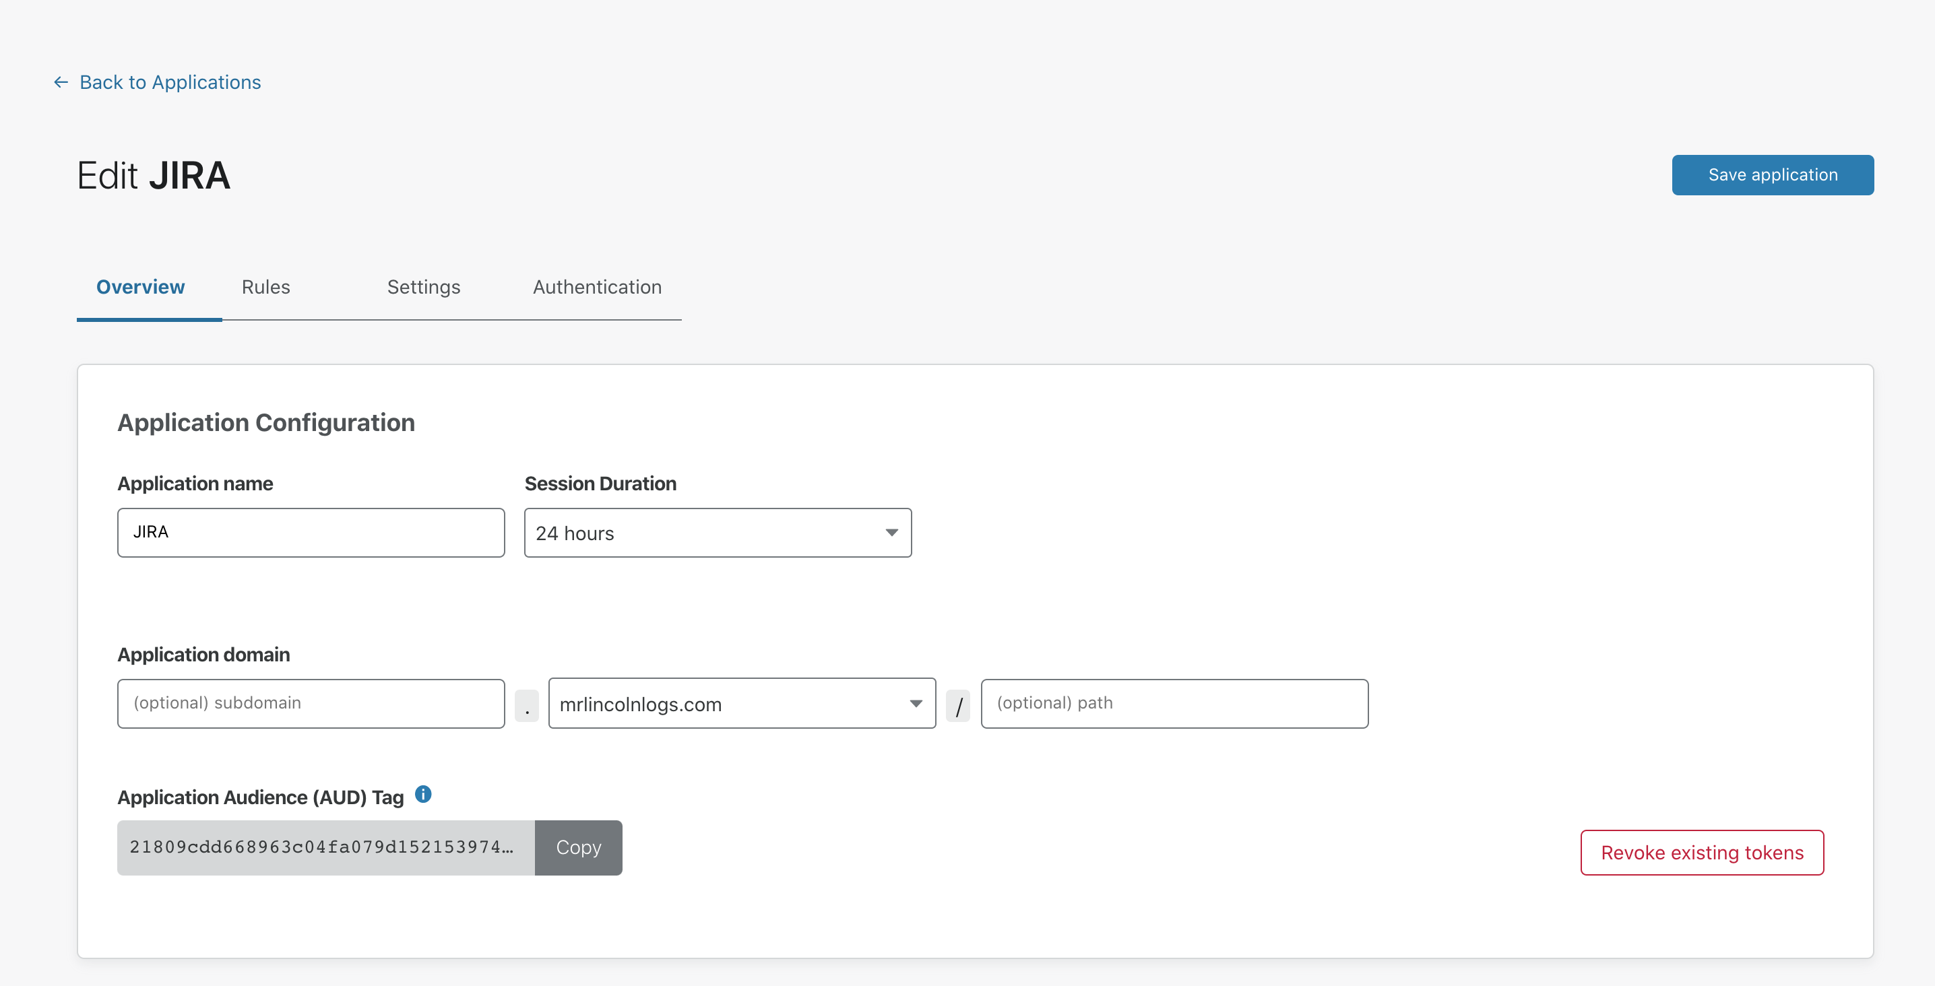Screen dimensions: 1935x986
Task: Click Revoke existing tokens button
Action: [x=1701, y=853]
